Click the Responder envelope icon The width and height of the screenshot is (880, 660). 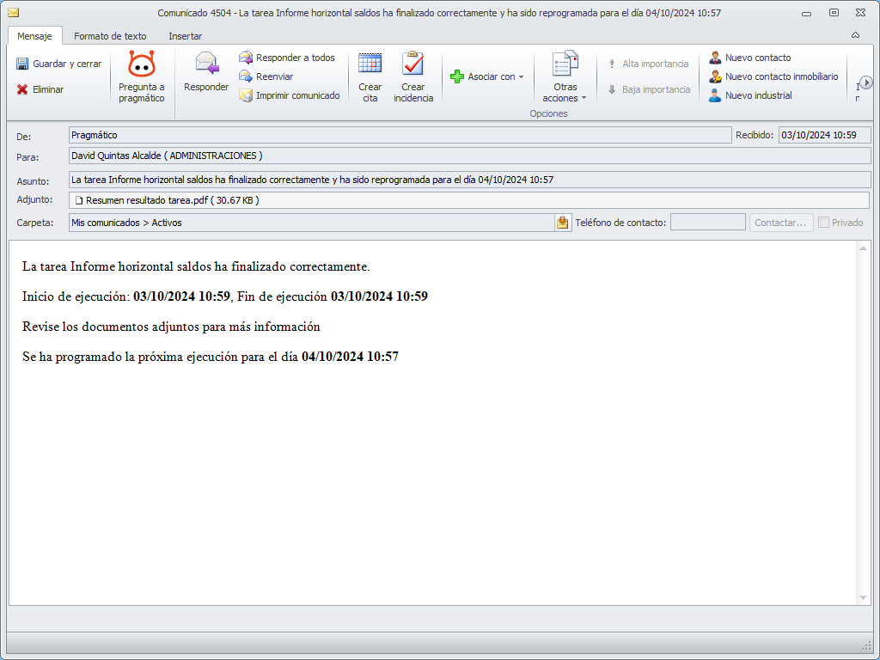tap(206, 63)
